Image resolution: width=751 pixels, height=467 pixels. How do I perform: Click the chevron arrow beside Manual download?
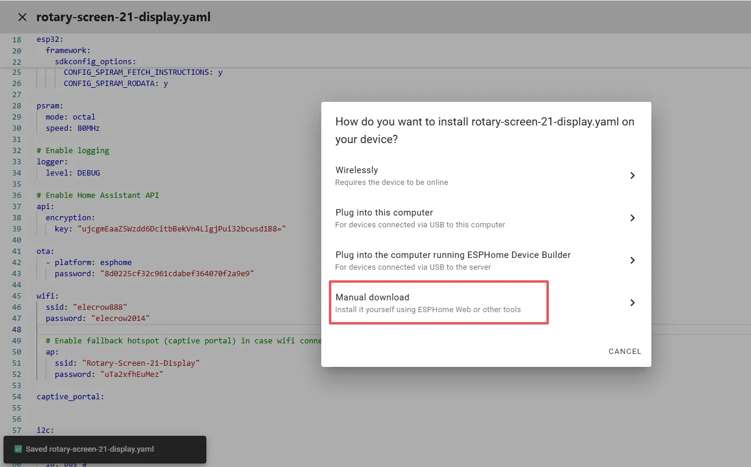point(632,303)
